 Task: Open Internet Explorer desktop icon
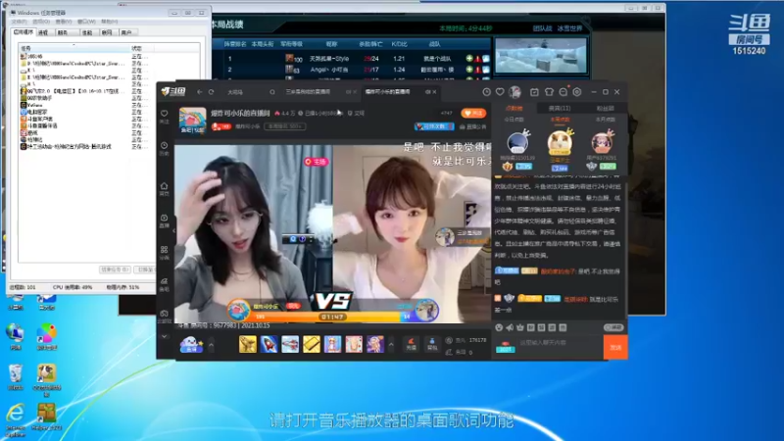coord(16,419)
